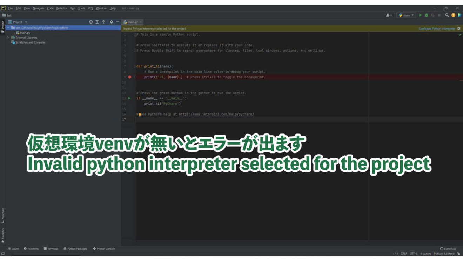Expand the External Libraries node
This screenshot has height=261, width=463.
[8, 37]
